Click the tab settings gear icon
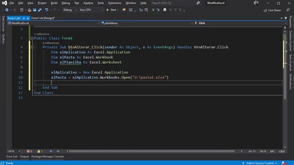The image size is (294, 165). click(x=286, y=18)
